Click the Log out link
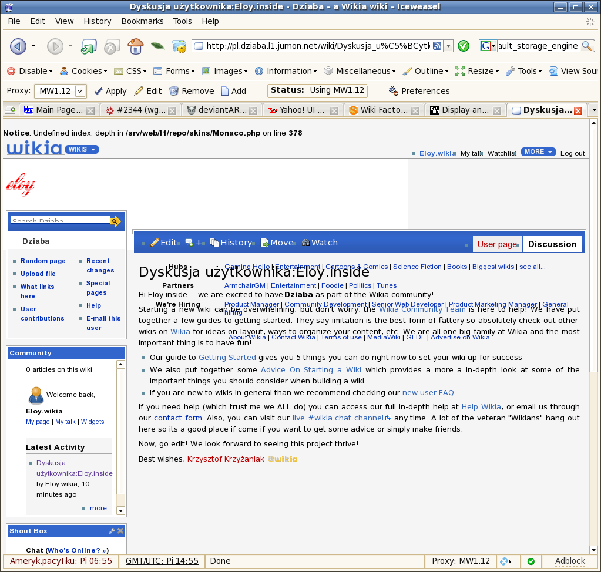 [572, 153]
